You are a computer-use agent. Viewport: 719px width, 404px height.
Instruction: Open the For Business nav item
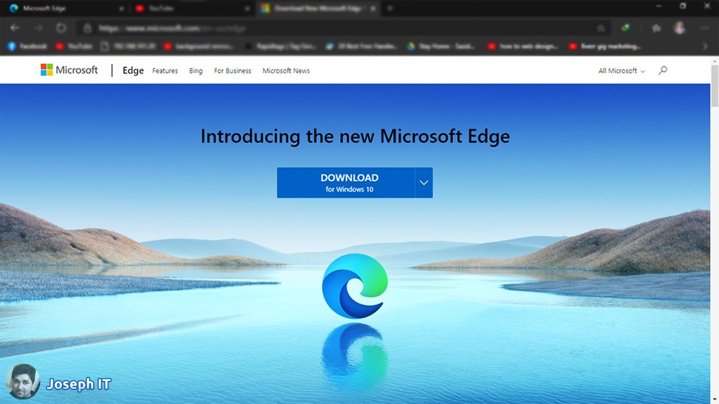click(x=233, y=71)
